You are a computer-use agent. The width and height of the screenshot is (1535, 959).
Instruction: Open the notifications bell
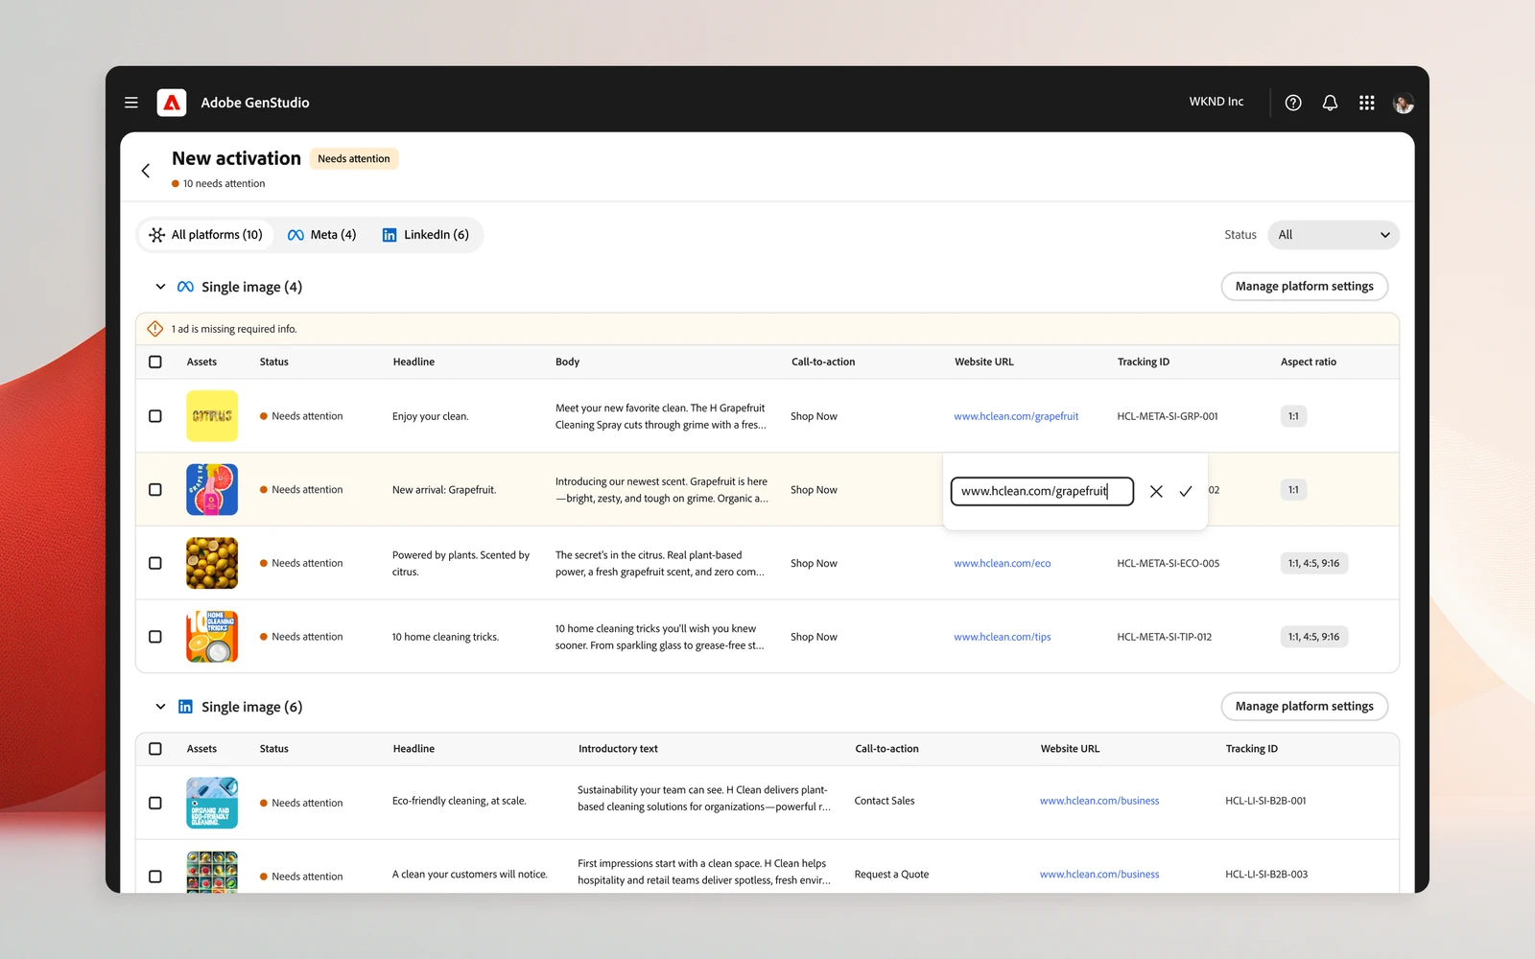(1330, 103)
